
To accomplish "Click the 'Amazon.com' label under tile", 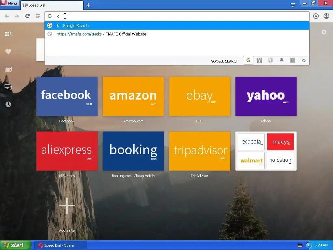I will click(133, 121).
